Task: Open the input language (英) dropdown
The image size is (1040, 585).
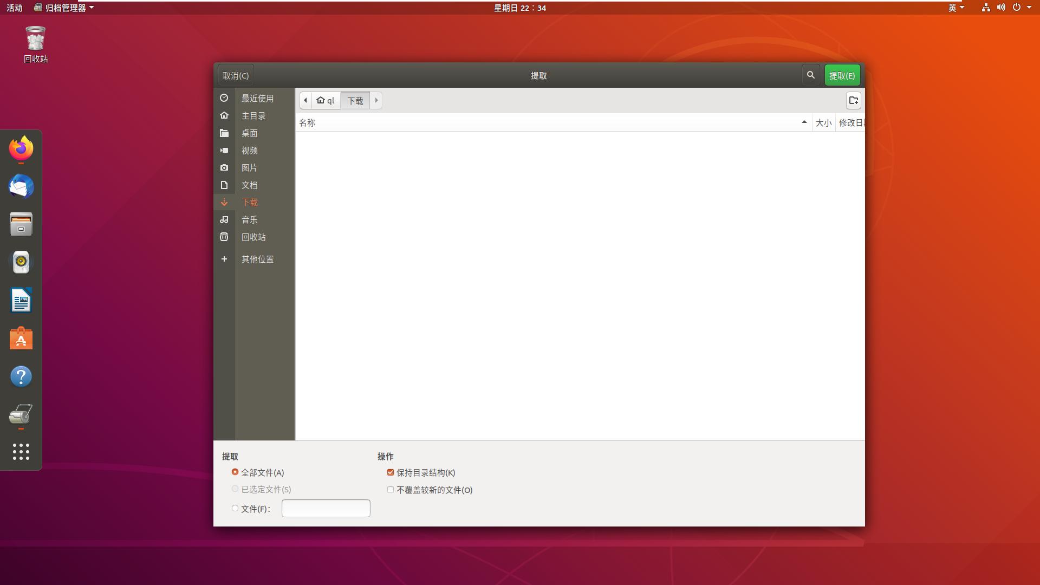Action: pyautogui.click(x=955, y=8)
